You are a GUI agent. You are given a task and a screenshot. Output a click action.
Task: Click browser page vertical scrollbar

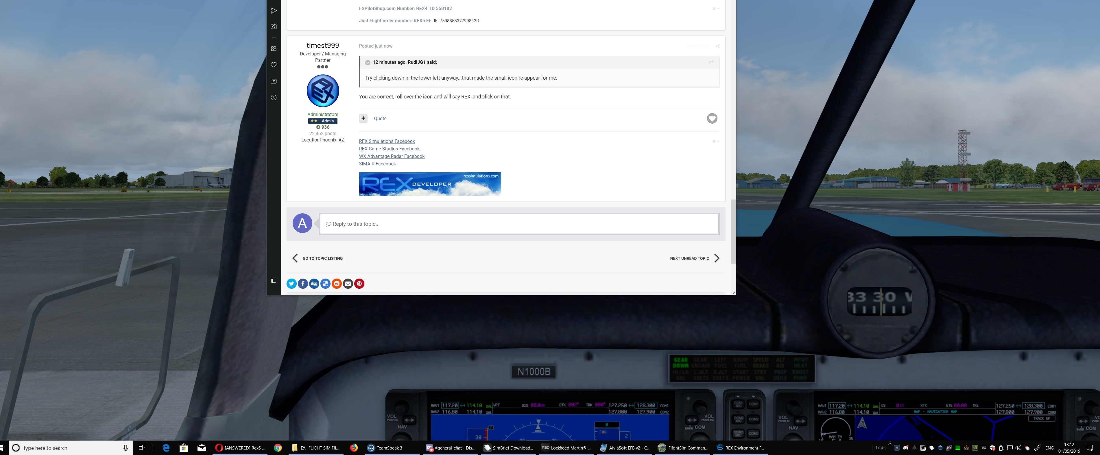pos(733,231)
